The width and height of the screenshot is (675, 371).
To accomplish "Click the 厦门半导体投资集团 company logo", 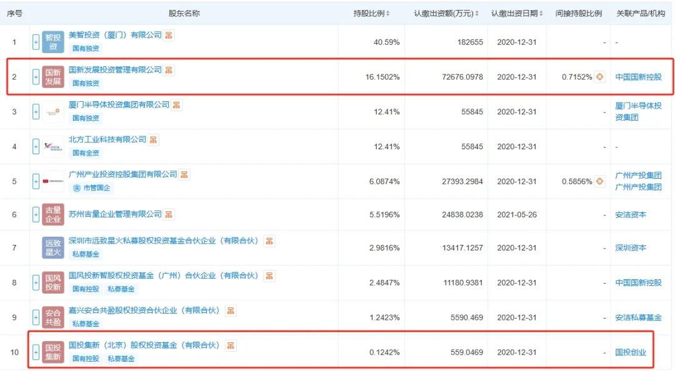I will pos(53,111).
